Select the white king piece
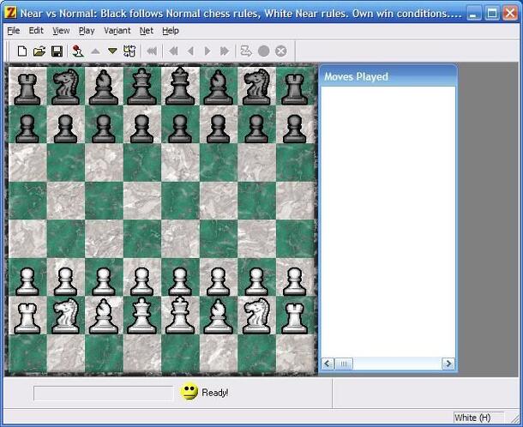The width and height of the screenshot is (523, 427). (x=179, y=315)
